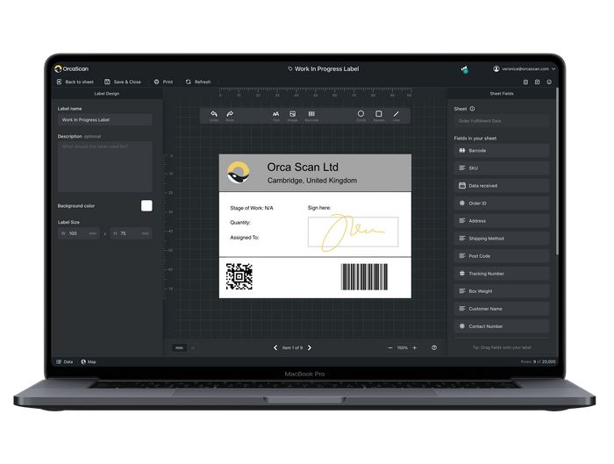Go to the previous item arrow
The height and width of the screenshot is (464, 614).
click(x=275, y=347)
